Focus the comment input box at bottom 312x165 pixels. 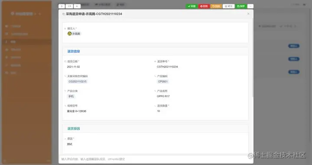click(156, 159)
